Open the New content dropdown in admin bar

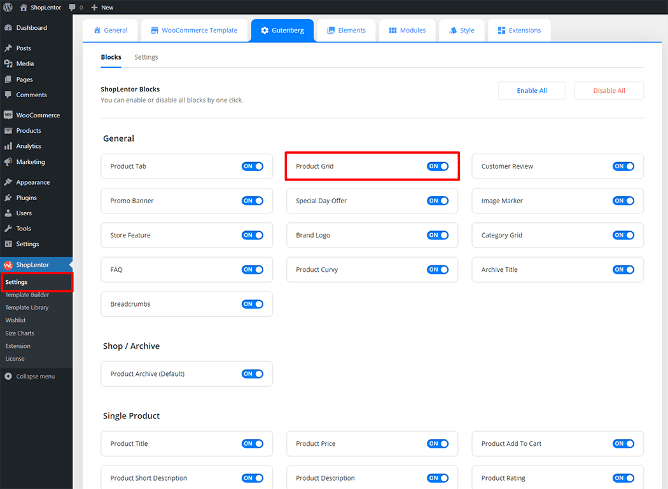[x=102, y=8]
